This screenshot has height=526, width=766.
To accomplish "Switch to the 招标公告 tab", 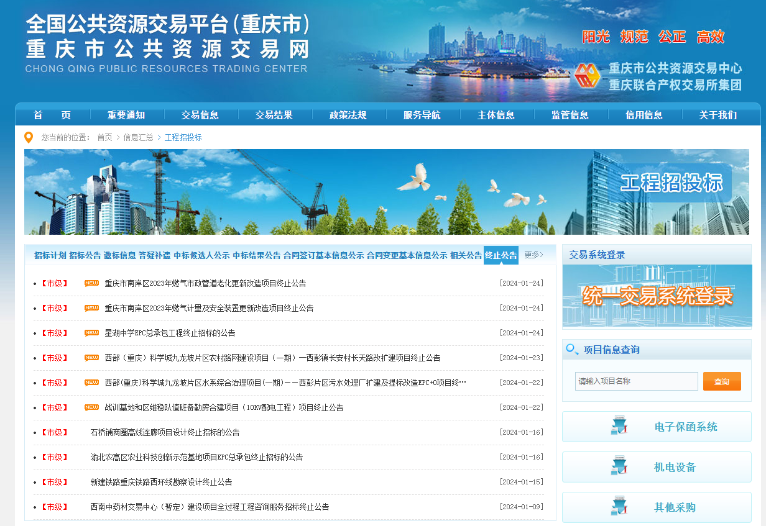I will (x=85, y=255).
